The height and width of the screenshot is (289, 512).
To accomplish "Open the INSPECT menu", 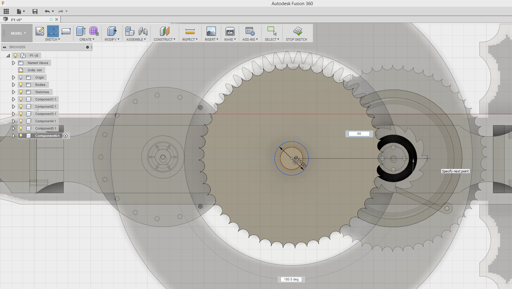I will click(x=190, y=39).
